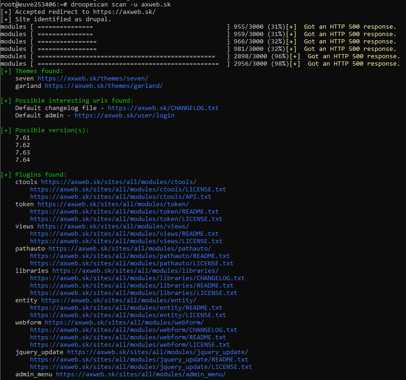
Task: Click the CHANGELOG.txt default changelog link
Action: click(x=163, y=108)
